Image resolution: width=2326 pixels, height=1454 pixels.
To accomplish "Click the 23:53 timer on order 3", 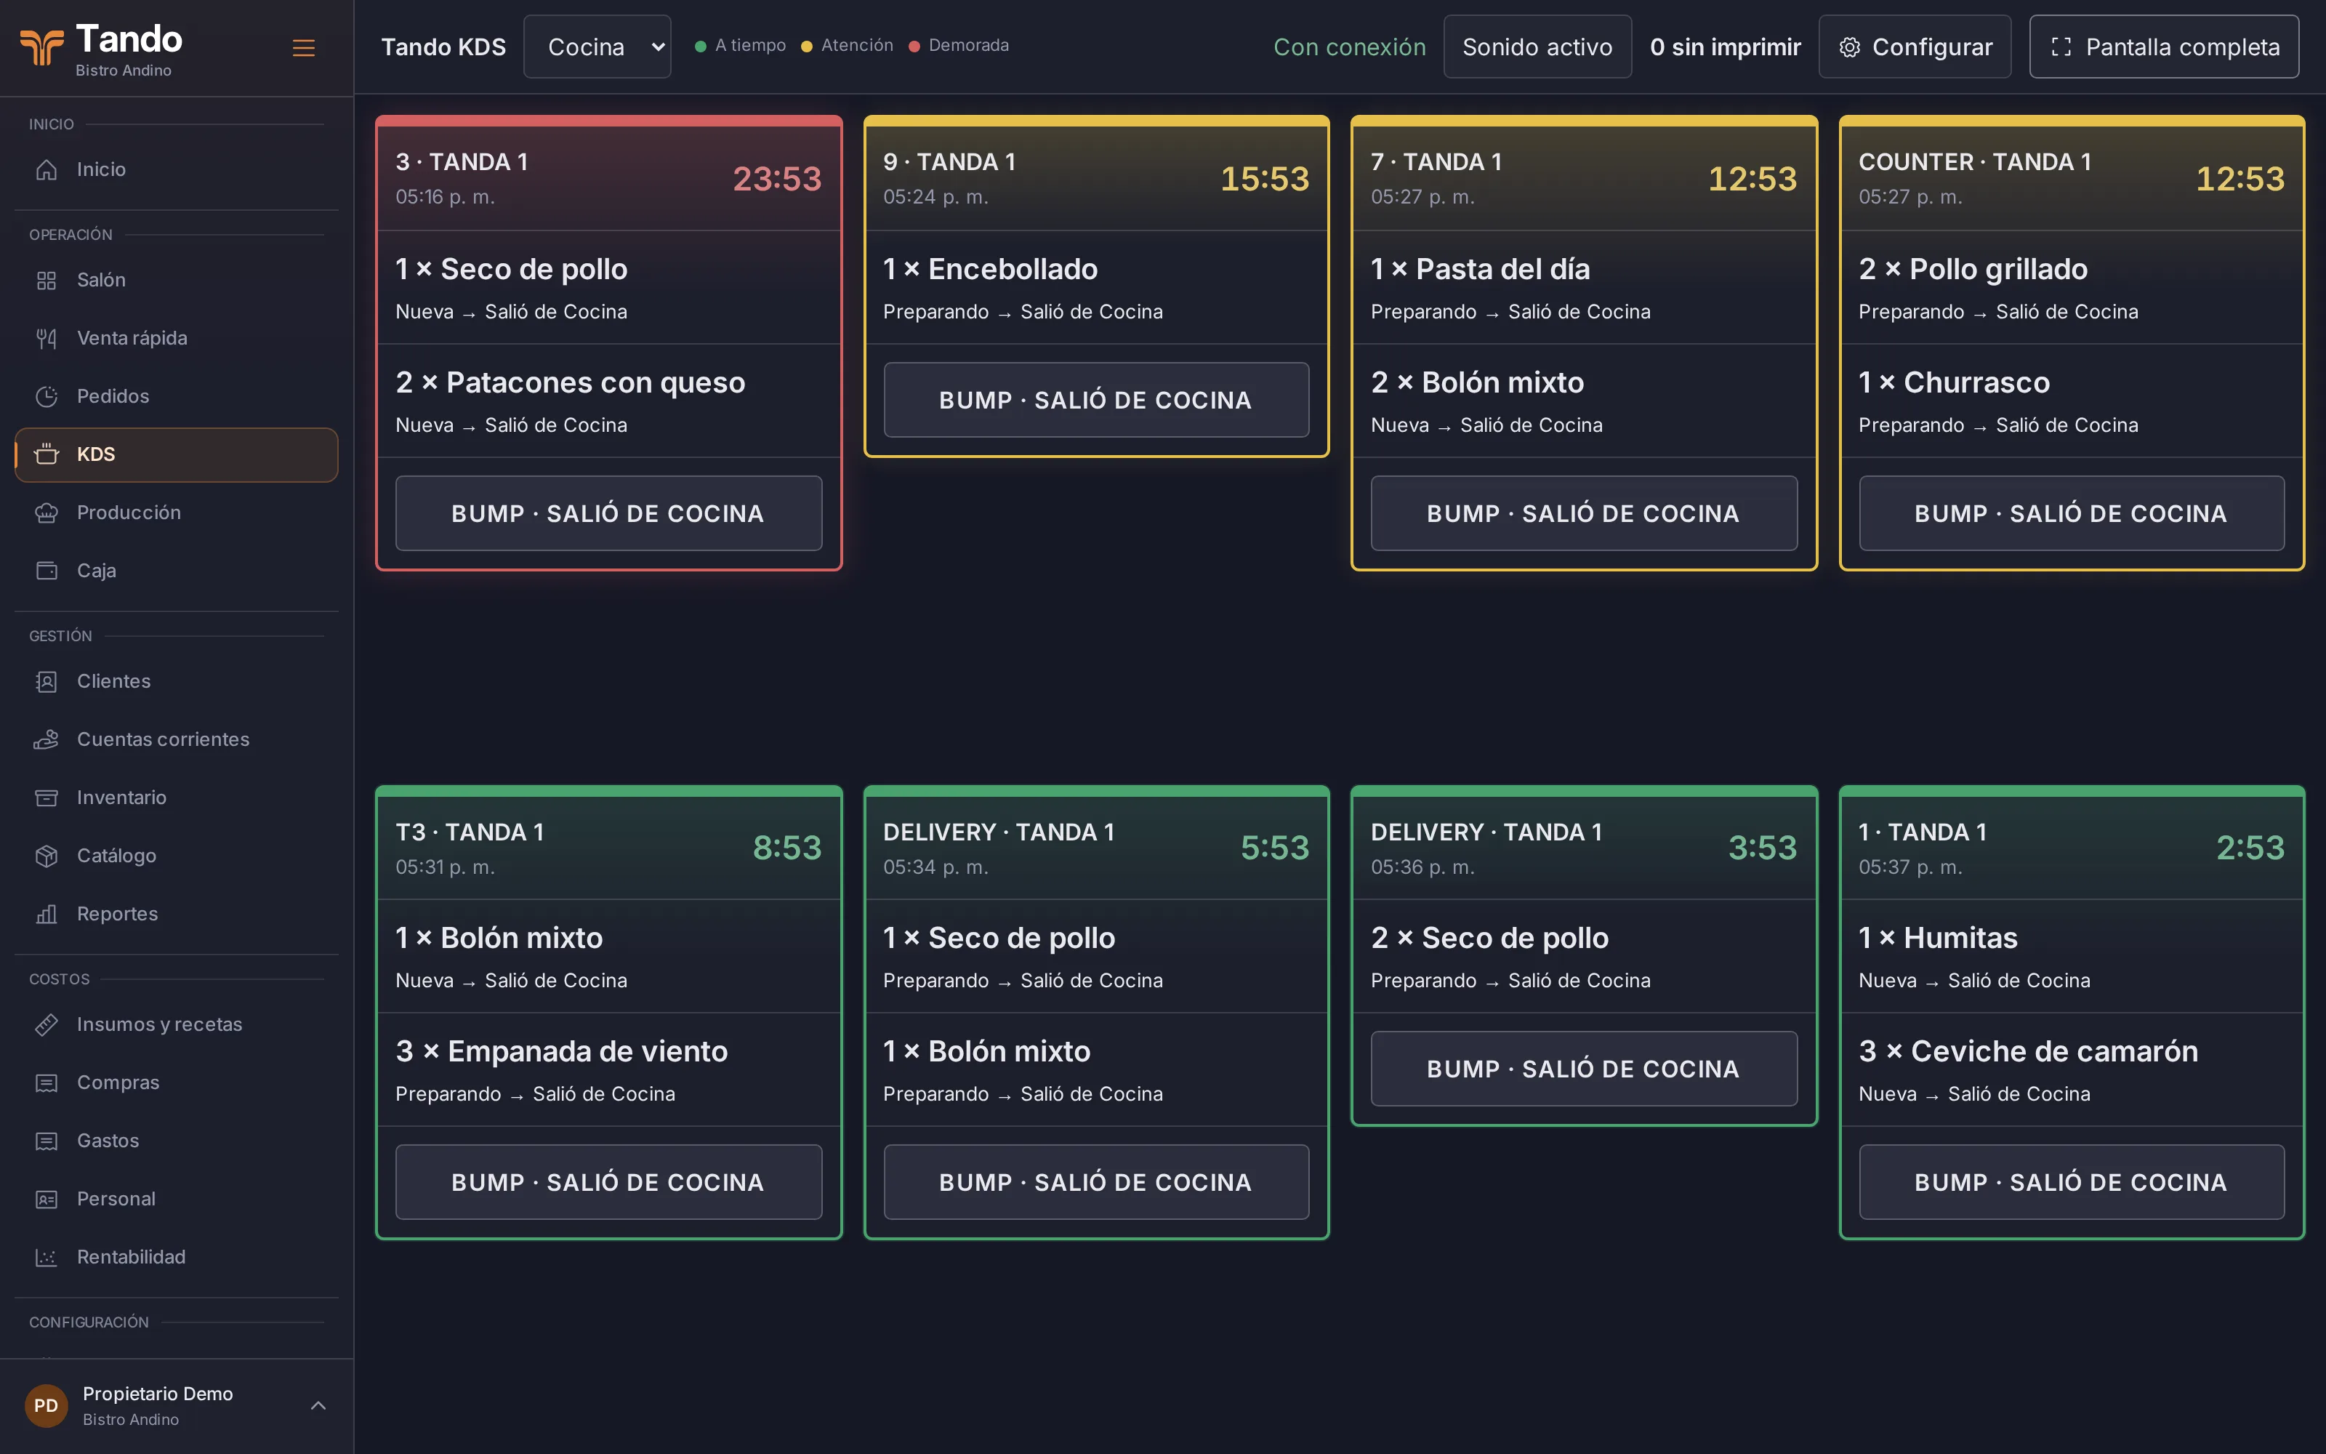I will tap(776, 179).
